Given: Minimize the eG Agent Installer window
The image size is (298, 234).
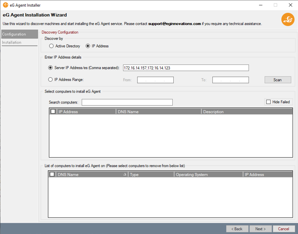Looking at the screenshot, I should point(261,5).
